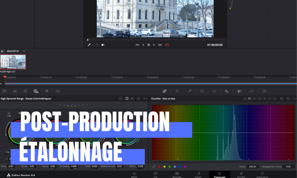The height and width of the screenshot is (178, 297).
Task: Select the clip 01 thumbnail
Action: coord(13,62)
